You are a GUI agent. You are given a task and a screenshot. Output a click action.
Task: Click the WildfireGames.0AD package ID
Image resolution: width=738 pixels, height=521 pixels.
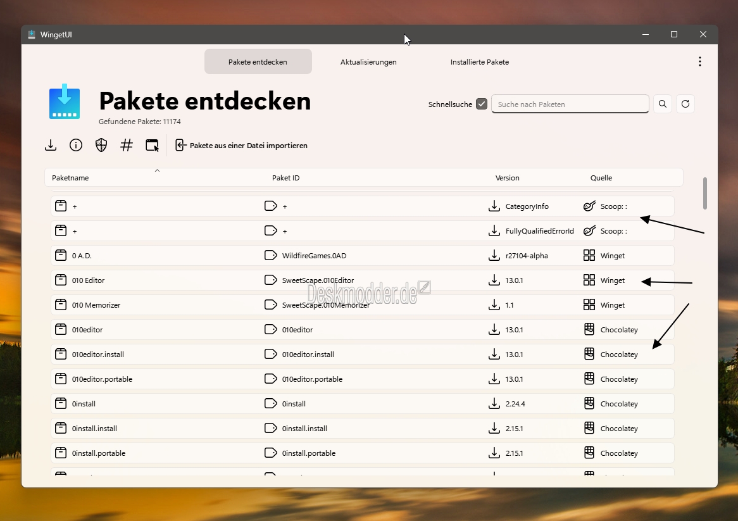point(314,256)
